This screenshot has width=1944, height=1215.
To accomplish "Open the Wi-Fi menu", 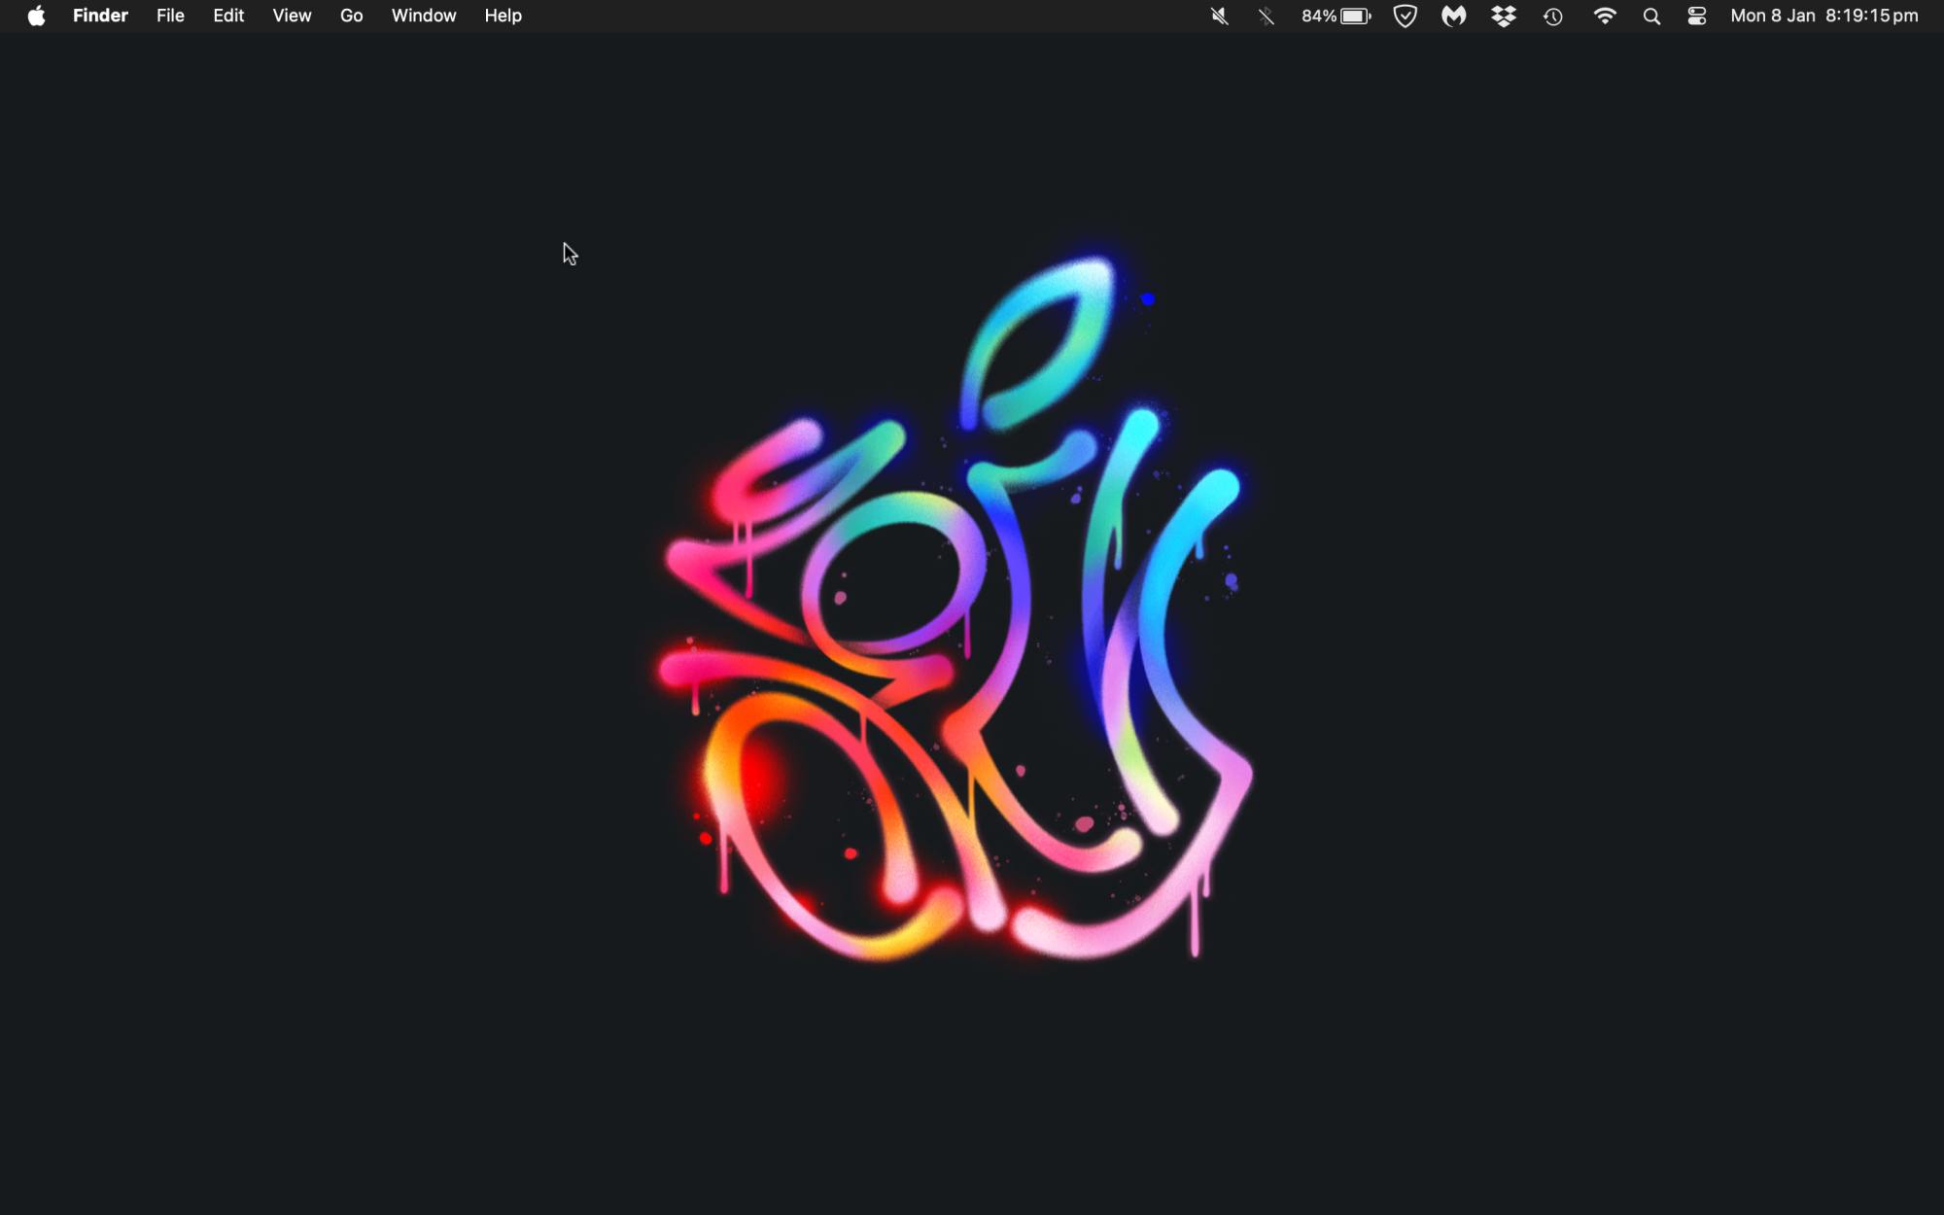I will coord(1605,16).
